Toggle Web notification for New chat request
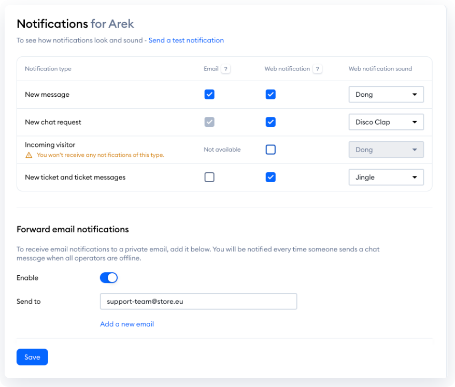 pos(270,122)
